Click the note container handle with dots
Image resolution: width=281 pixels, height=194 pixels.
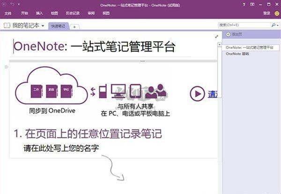click(x=142, y=61)
